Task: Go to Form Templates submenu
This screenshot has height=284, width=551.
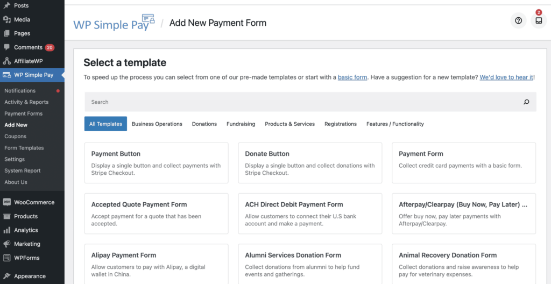Action: point(24,148)
